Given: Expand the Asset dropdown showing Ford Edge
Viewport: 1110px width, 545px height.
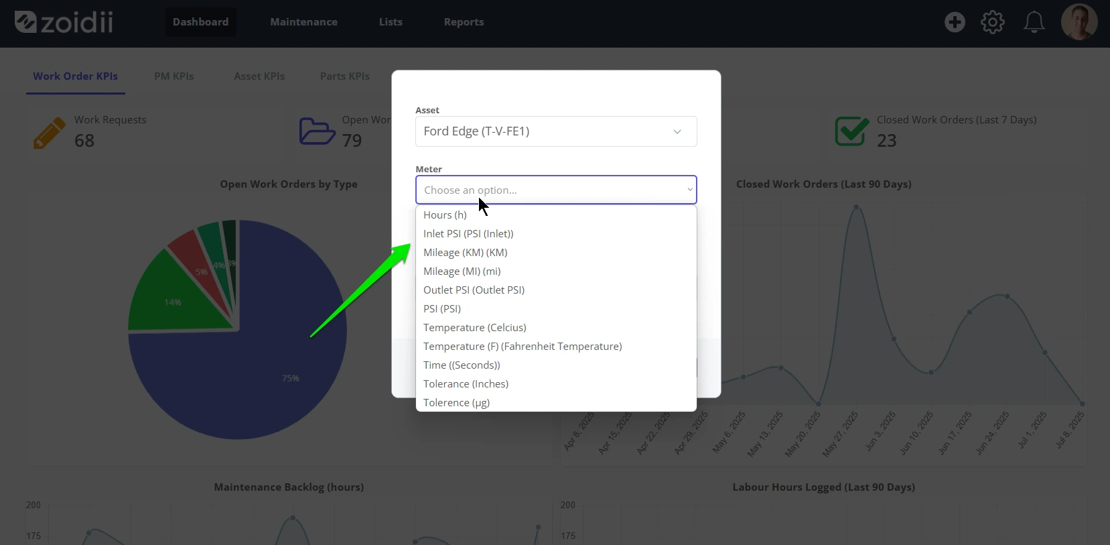Looking at the screenshot, I should pos(556,131).
